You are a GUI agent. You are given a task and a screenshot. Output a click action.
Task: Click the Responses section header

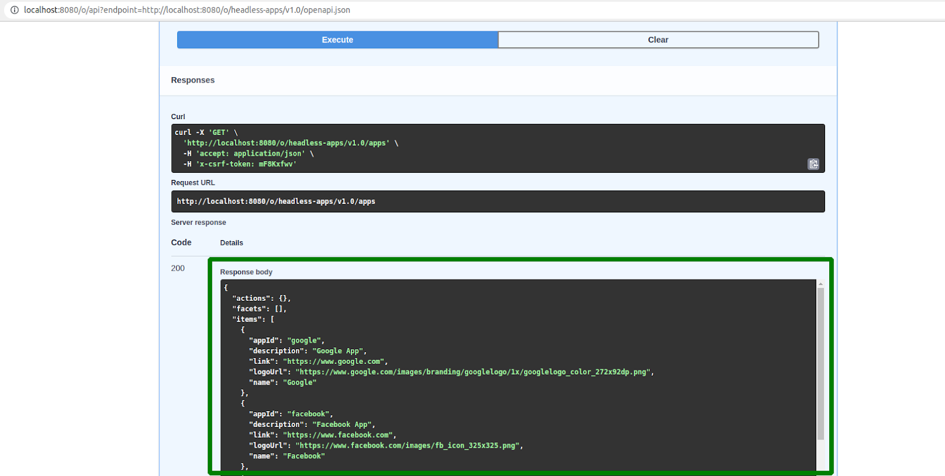(x=193, y=80)
